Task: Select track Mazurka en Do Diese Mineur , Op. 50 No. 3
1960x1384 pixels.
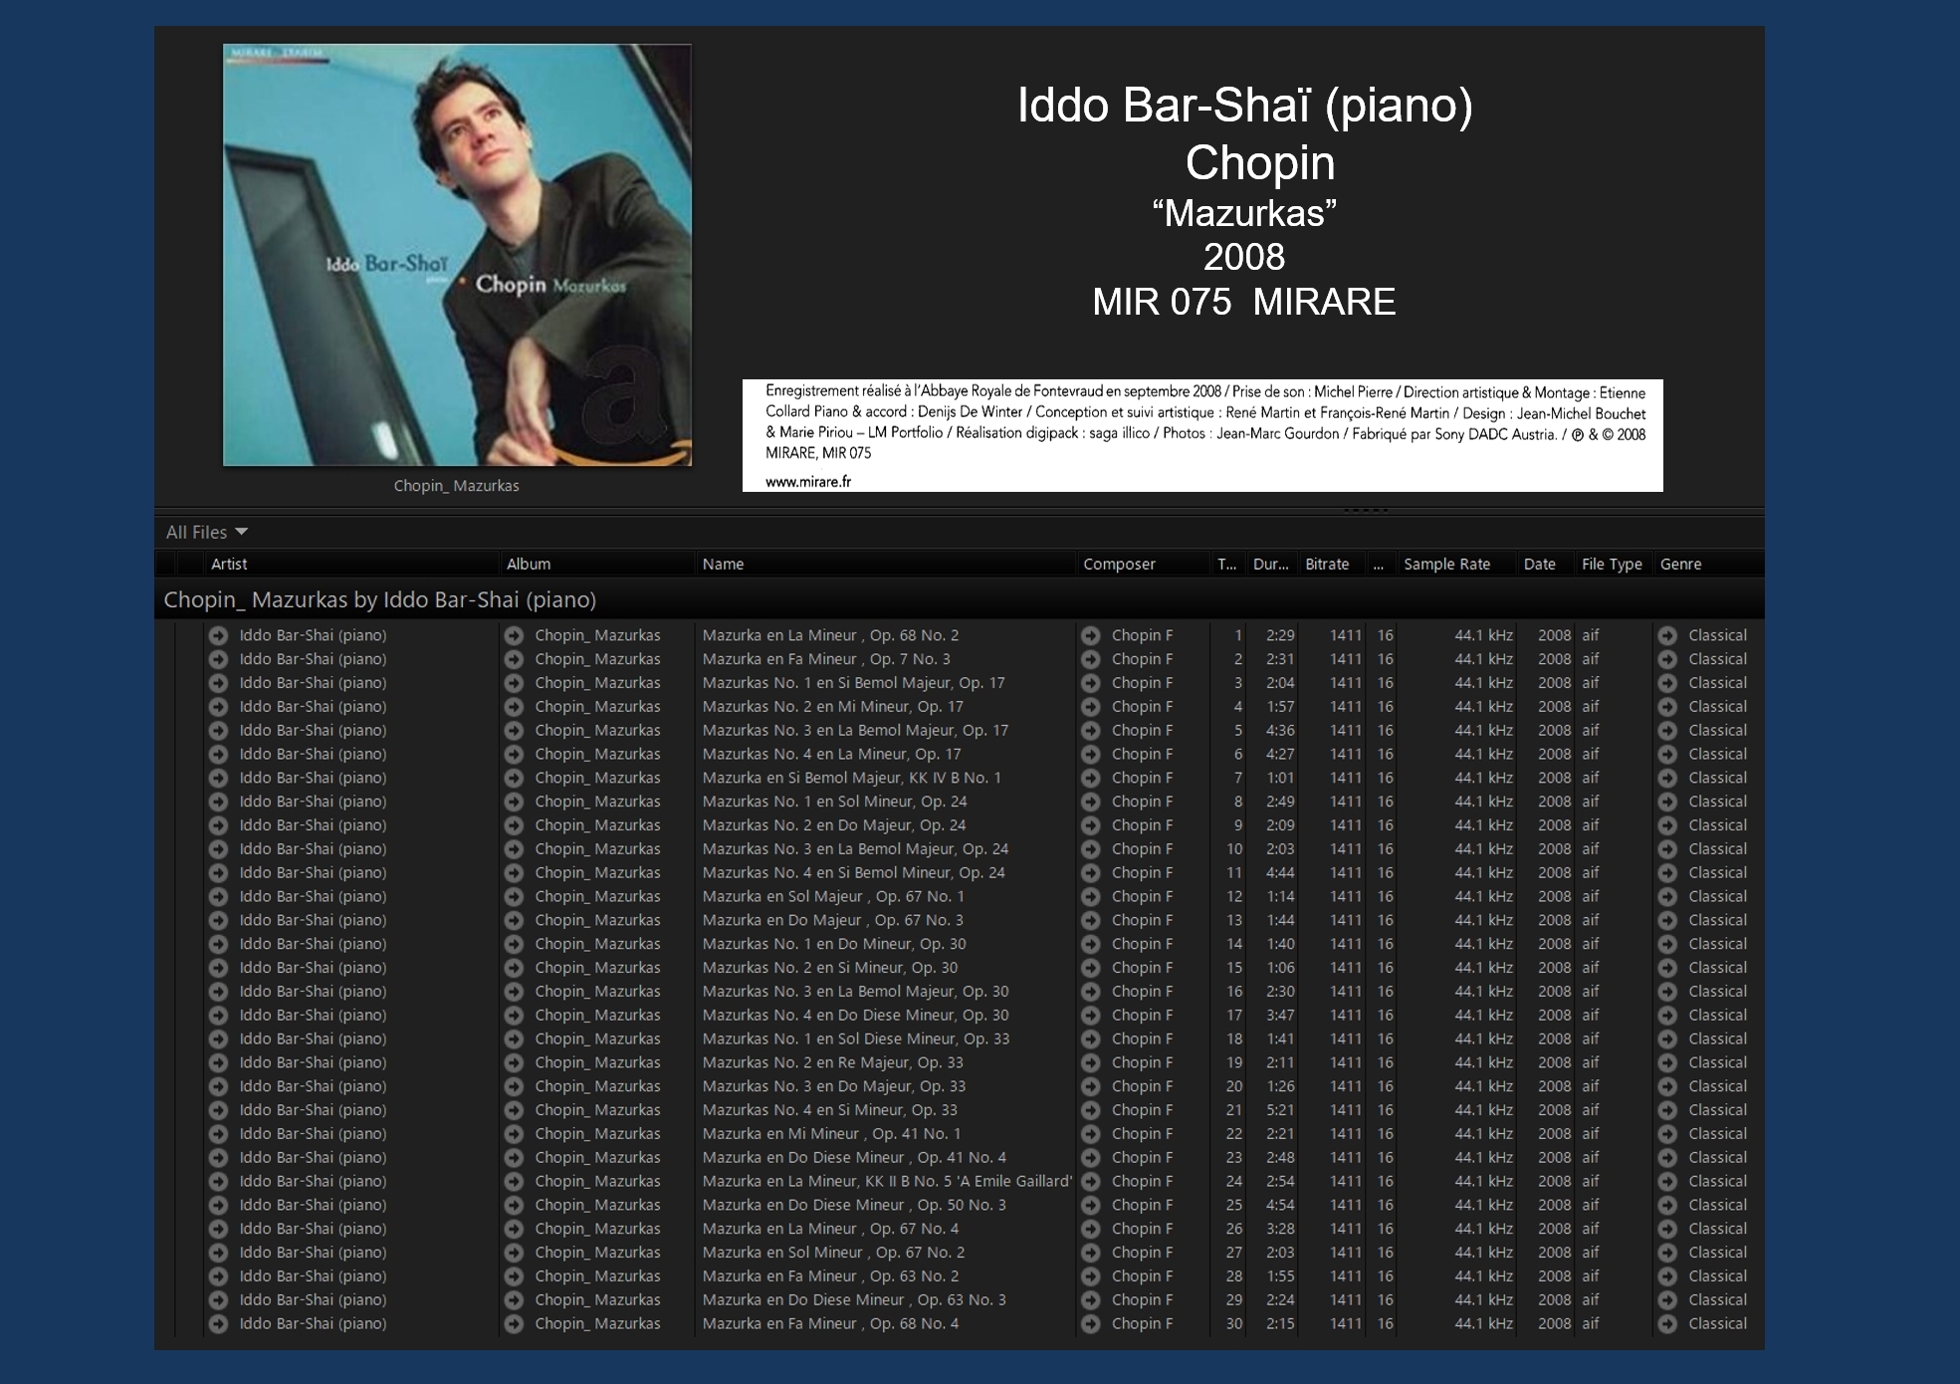Action: coord(854,1205)
